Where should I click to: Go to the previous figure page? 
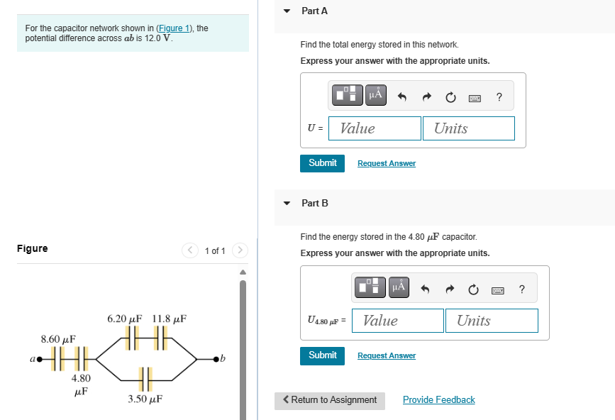(190, 250)
